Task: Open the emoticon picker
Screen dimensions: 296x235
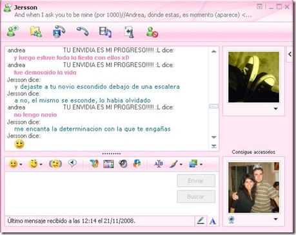Action: point(13,164)
